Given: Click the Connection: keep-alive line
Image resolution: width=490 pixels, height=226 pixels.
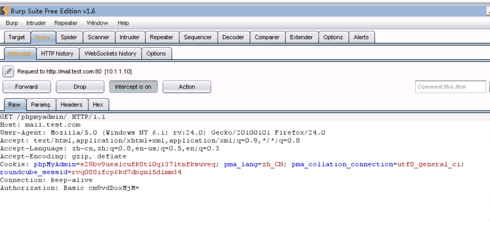Looking at the screenshot, I should (46, 180).
